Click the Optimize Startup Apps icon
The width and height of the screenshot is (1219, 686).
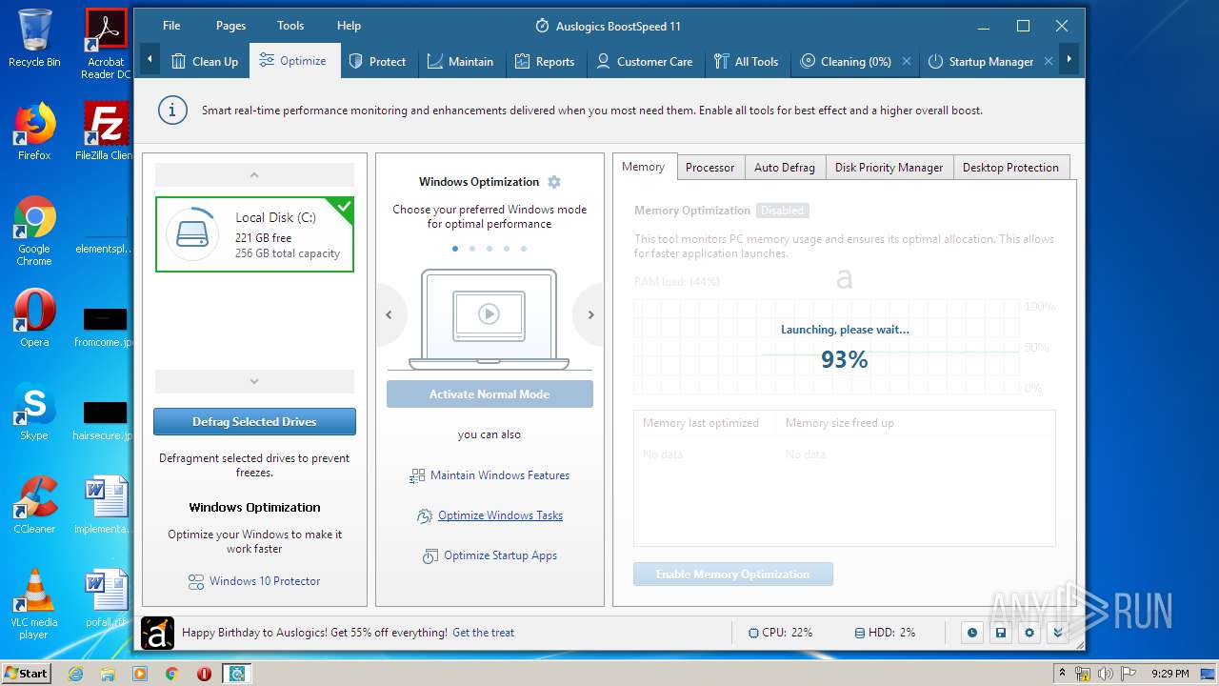click(x=430, y=556)
